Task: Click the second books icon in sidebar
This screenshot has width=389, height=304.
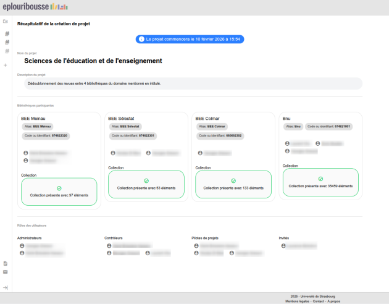Action: tap(7, 42)
